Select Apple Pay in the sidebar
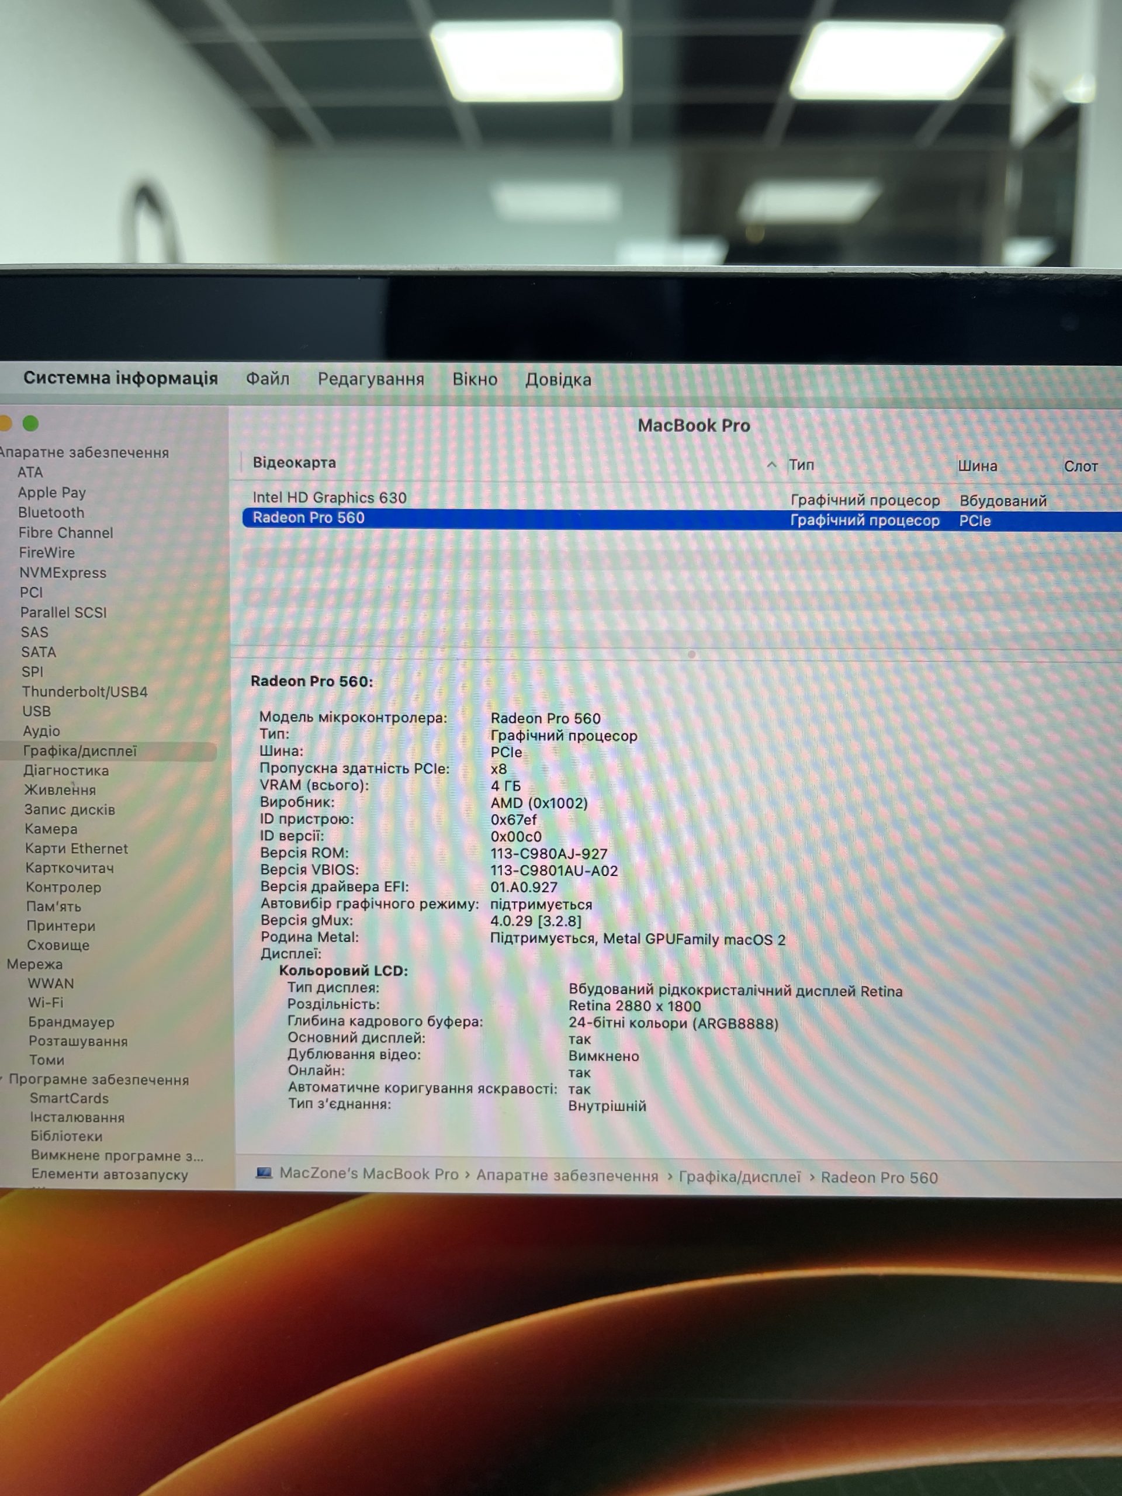 coord(52,493)
